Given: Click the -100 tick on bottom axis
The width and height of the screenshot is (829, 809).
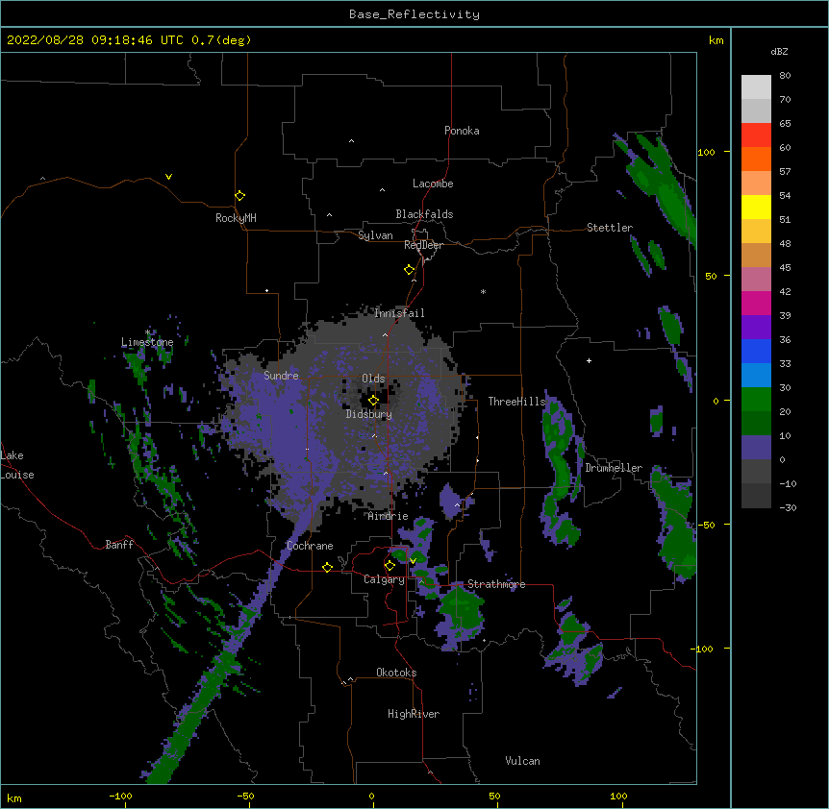Looking at the screenshot, I should (x=120, y=796).
